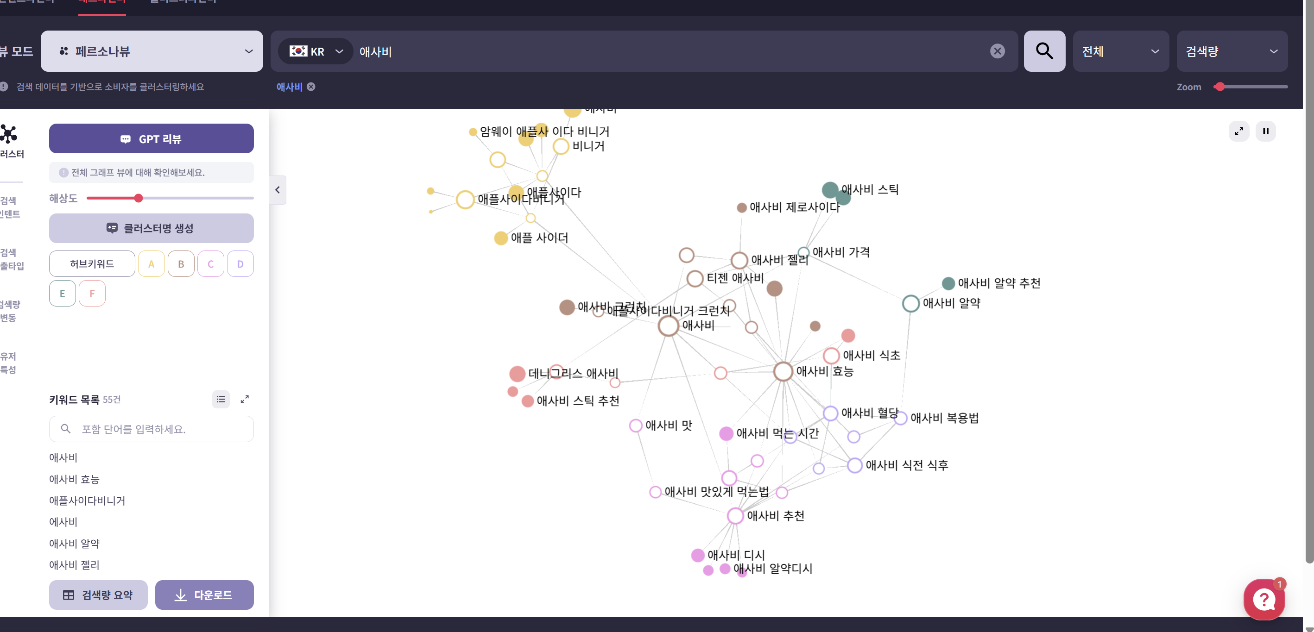Open the 페르소나뷰 view mode dropdown

point(152,51)
